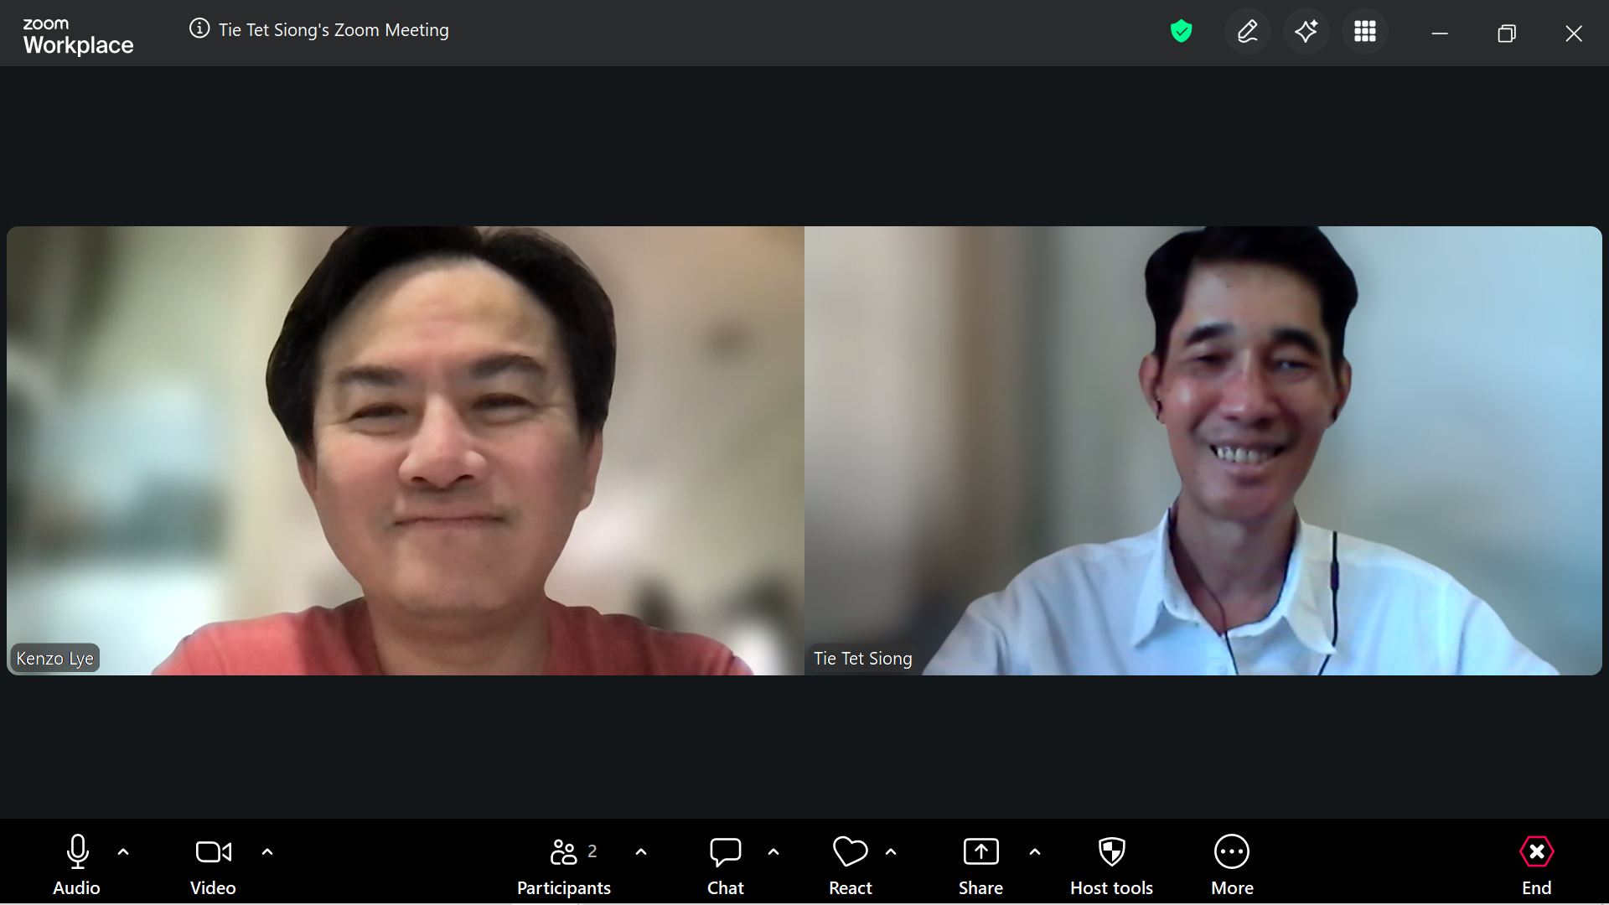Open the apps grid icon
Viewport: 1609px width, 905px height.
click(x=1364, y=32)
